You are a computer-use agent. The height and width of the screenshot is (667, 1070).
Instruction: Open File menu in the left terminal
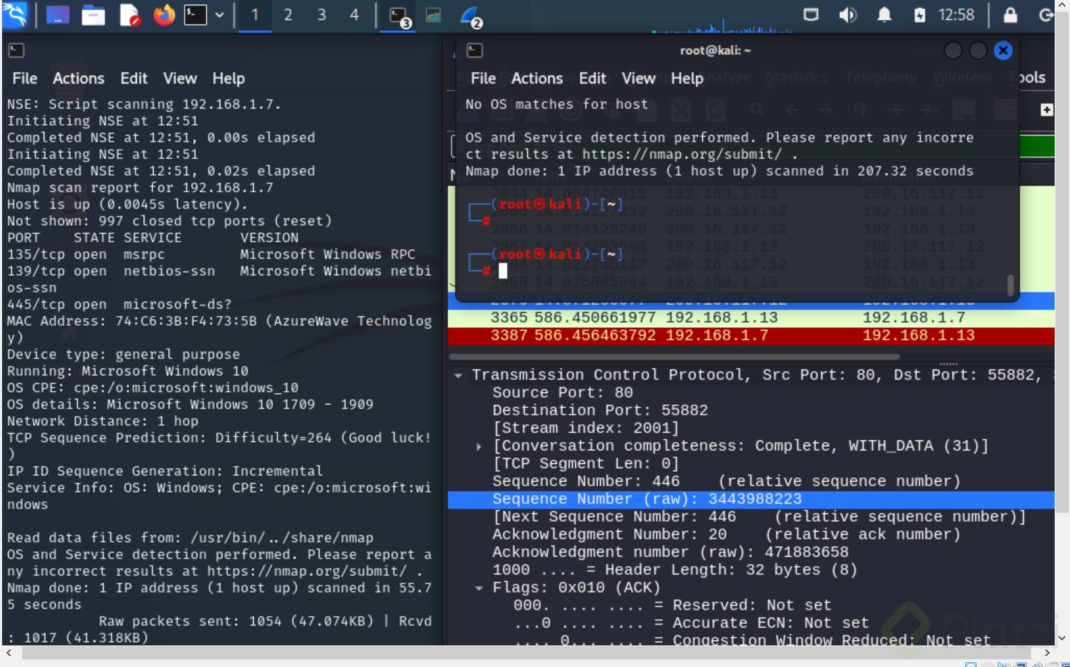[25, 79]
